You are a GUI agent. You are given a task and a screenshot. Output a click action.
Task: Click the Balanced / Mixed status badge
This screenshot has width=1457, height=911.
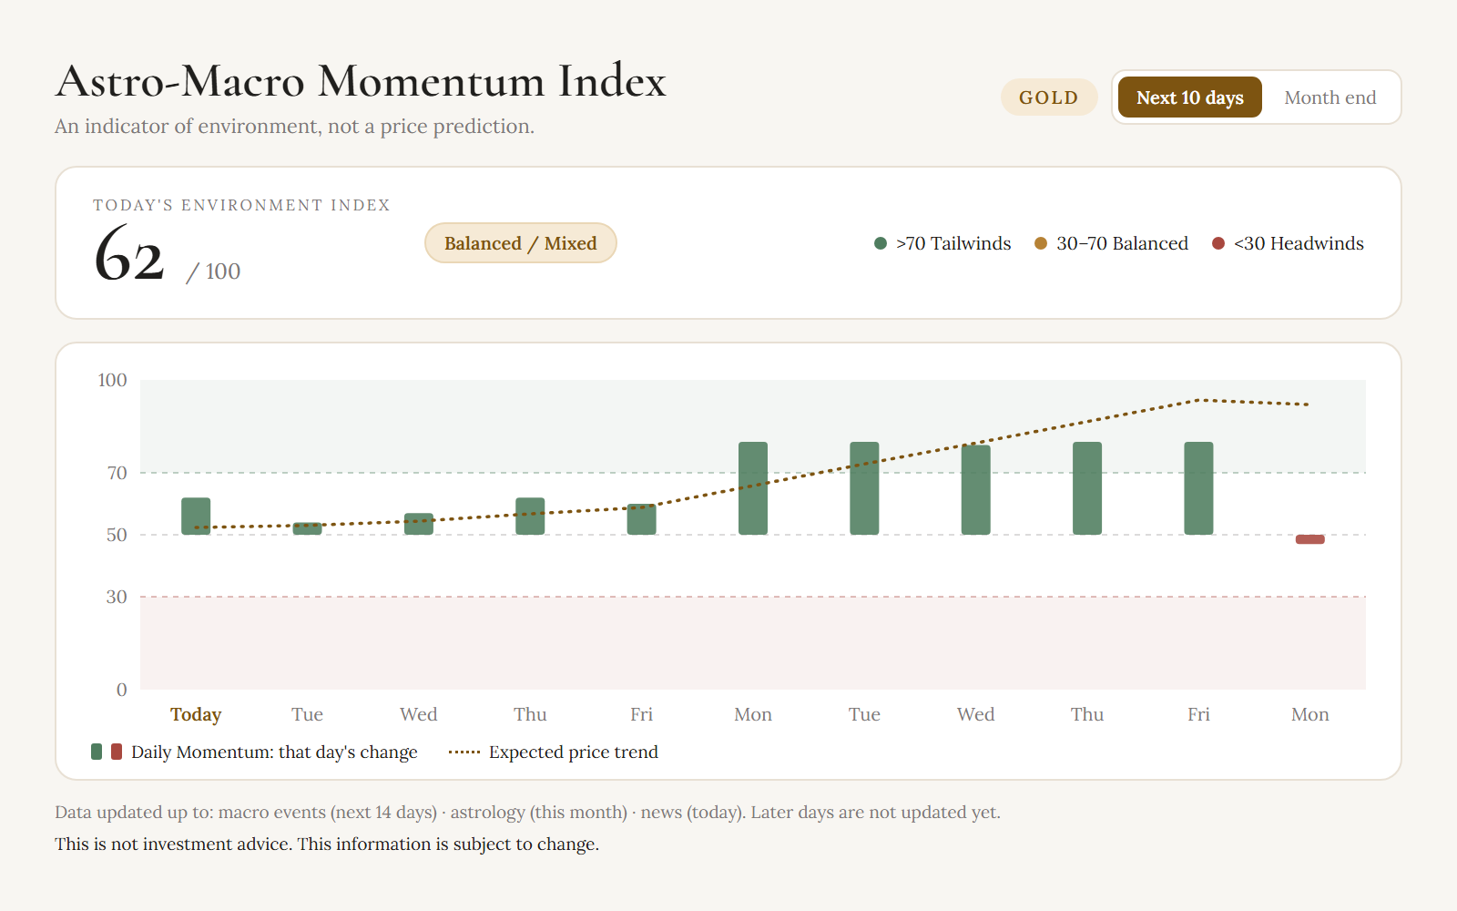(521, 243)
